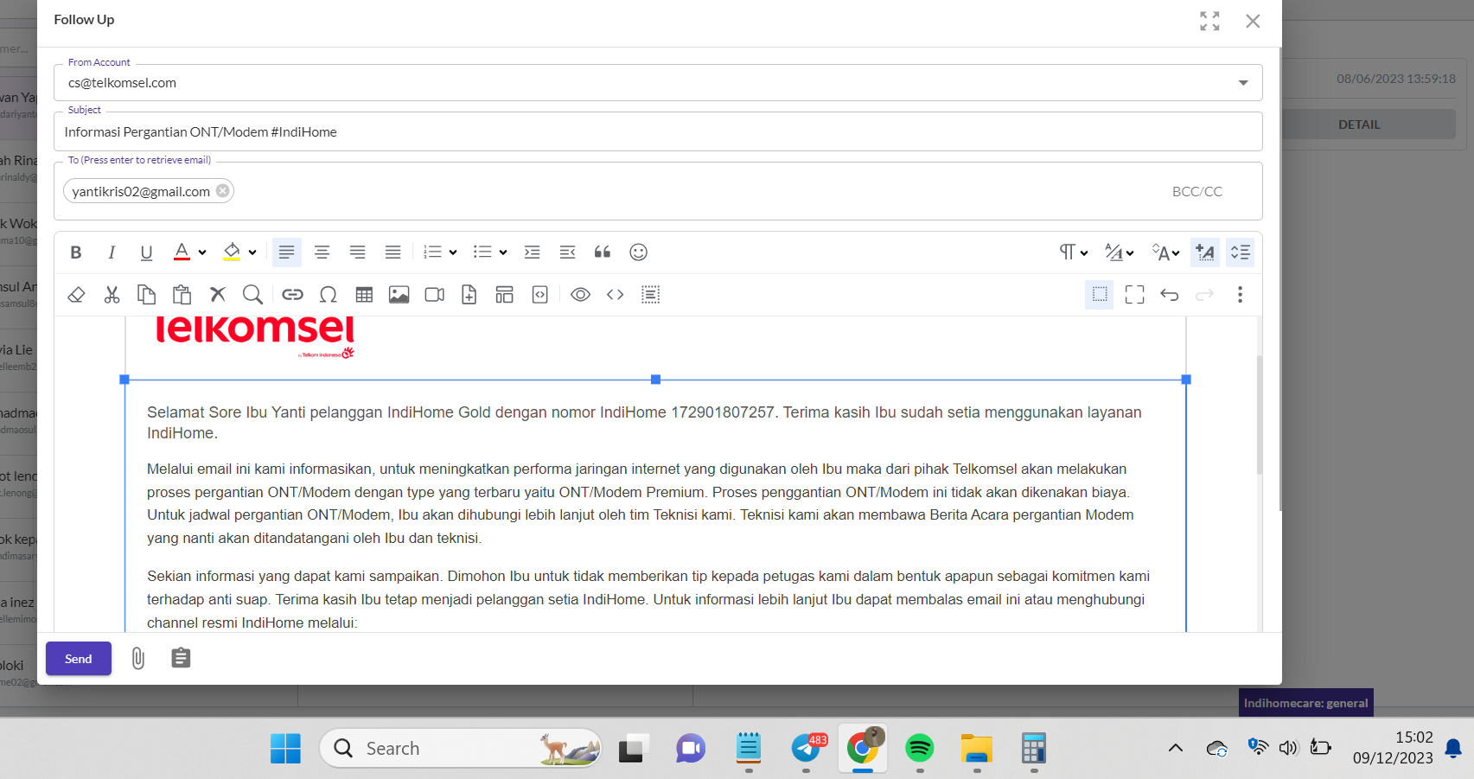1474x779 pixels.
Task: Open find and replace
Action: pos(252,295)
